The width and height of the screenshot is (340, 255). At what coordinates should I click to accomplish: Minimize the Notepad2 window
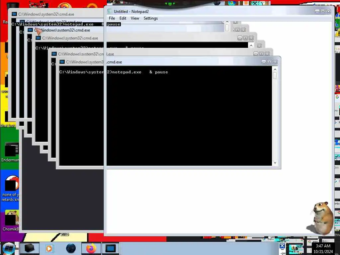point(317,12)
